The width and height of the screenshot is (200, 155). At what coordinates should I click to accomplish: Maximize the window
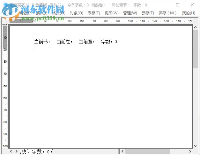pyautogui.click(x=178, y=5)
